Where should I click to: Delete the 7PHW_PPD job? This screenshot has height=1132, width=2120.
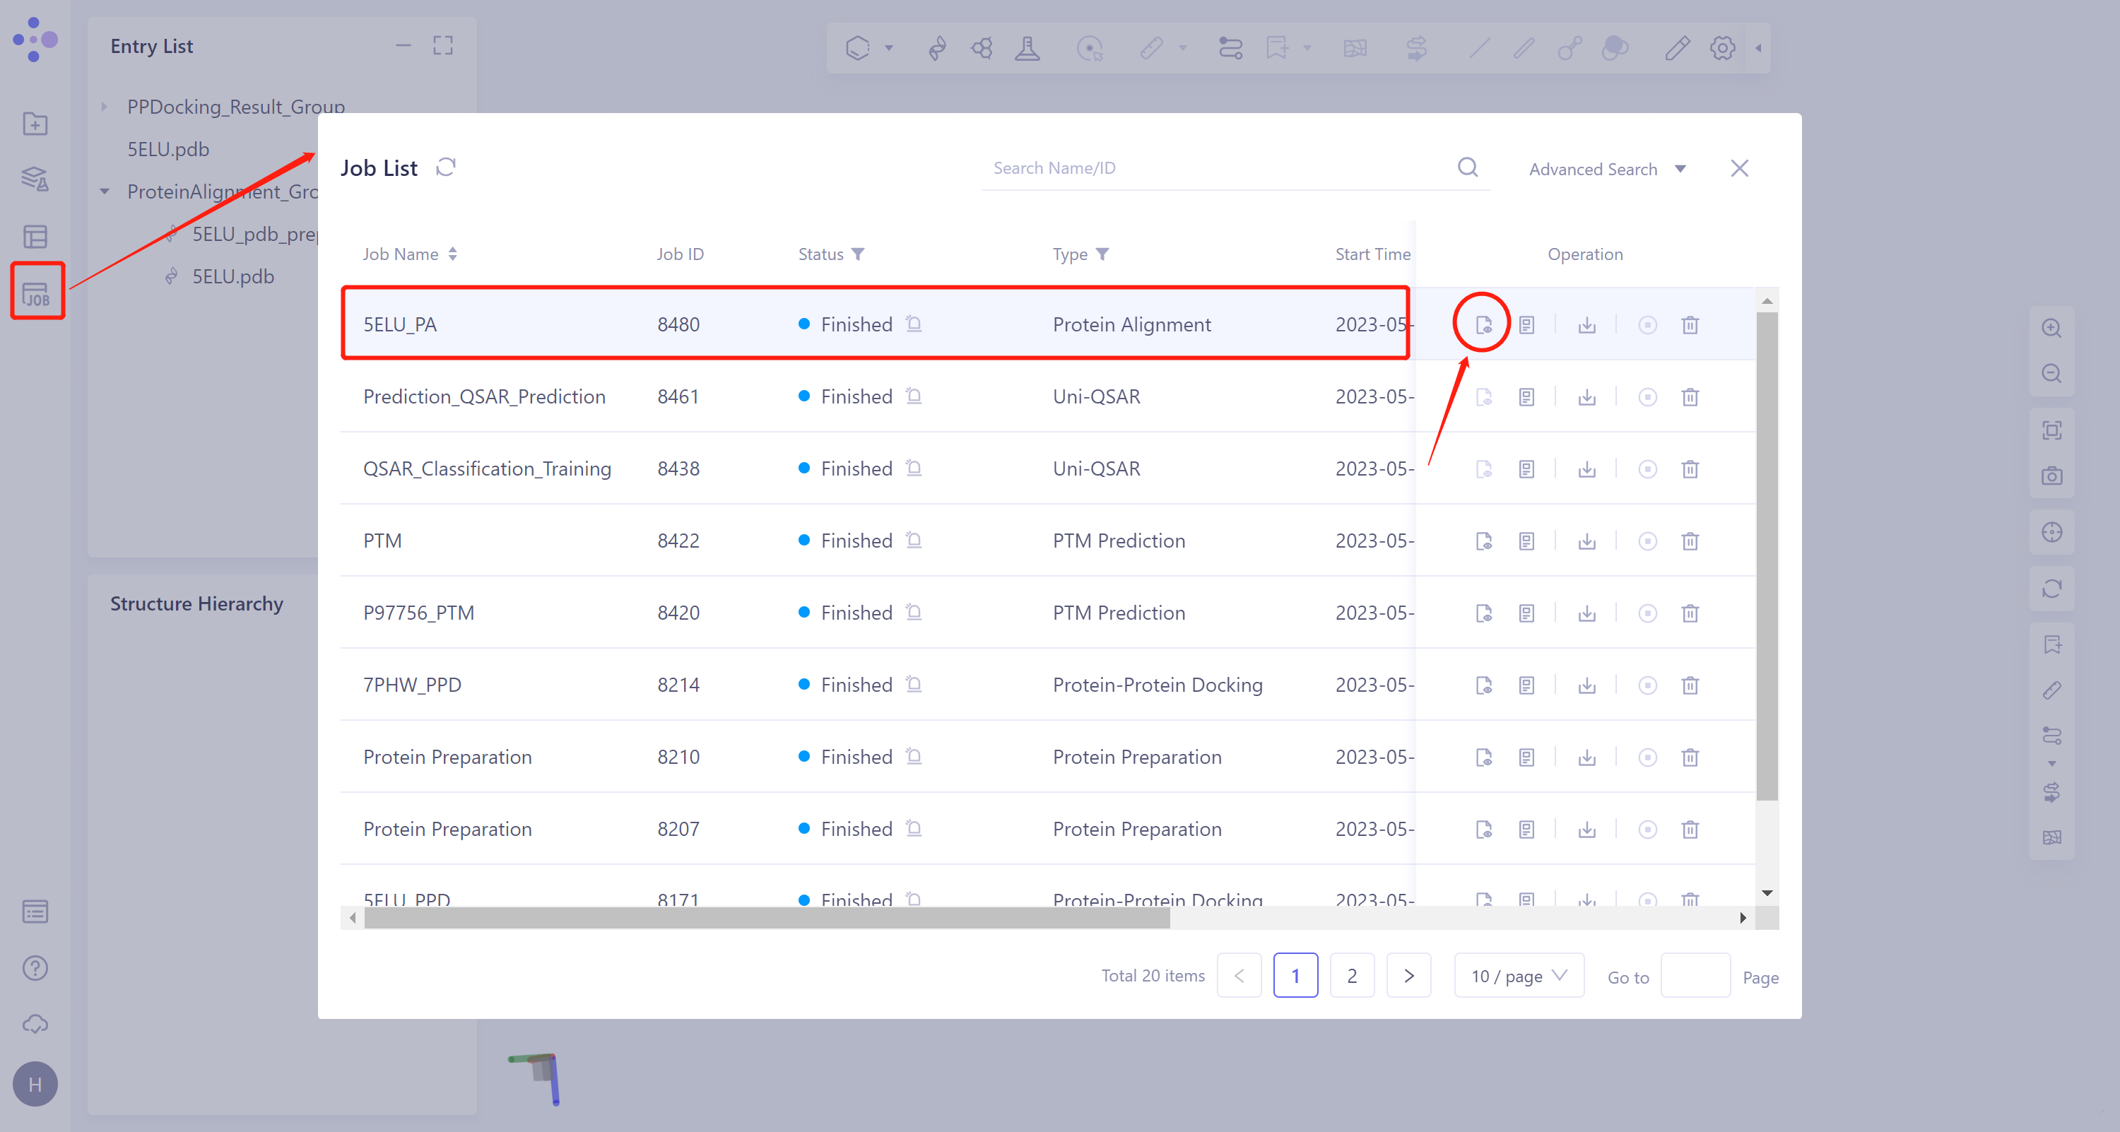[x=1690, y=685]
